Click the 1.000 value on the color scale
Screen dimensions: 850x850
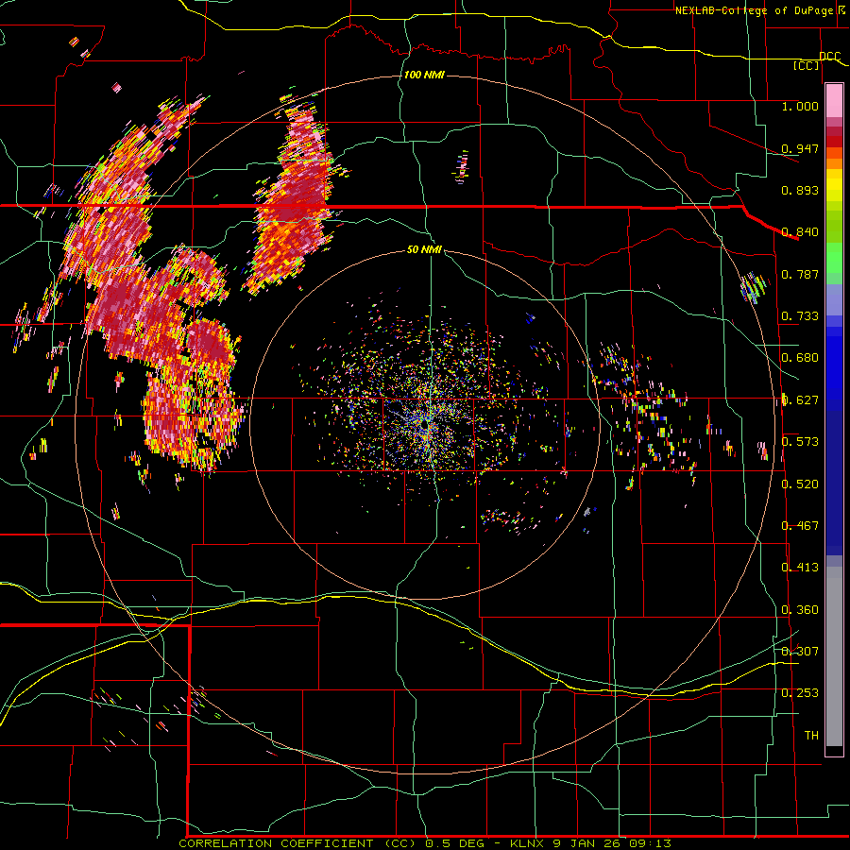tap(800, 106)
